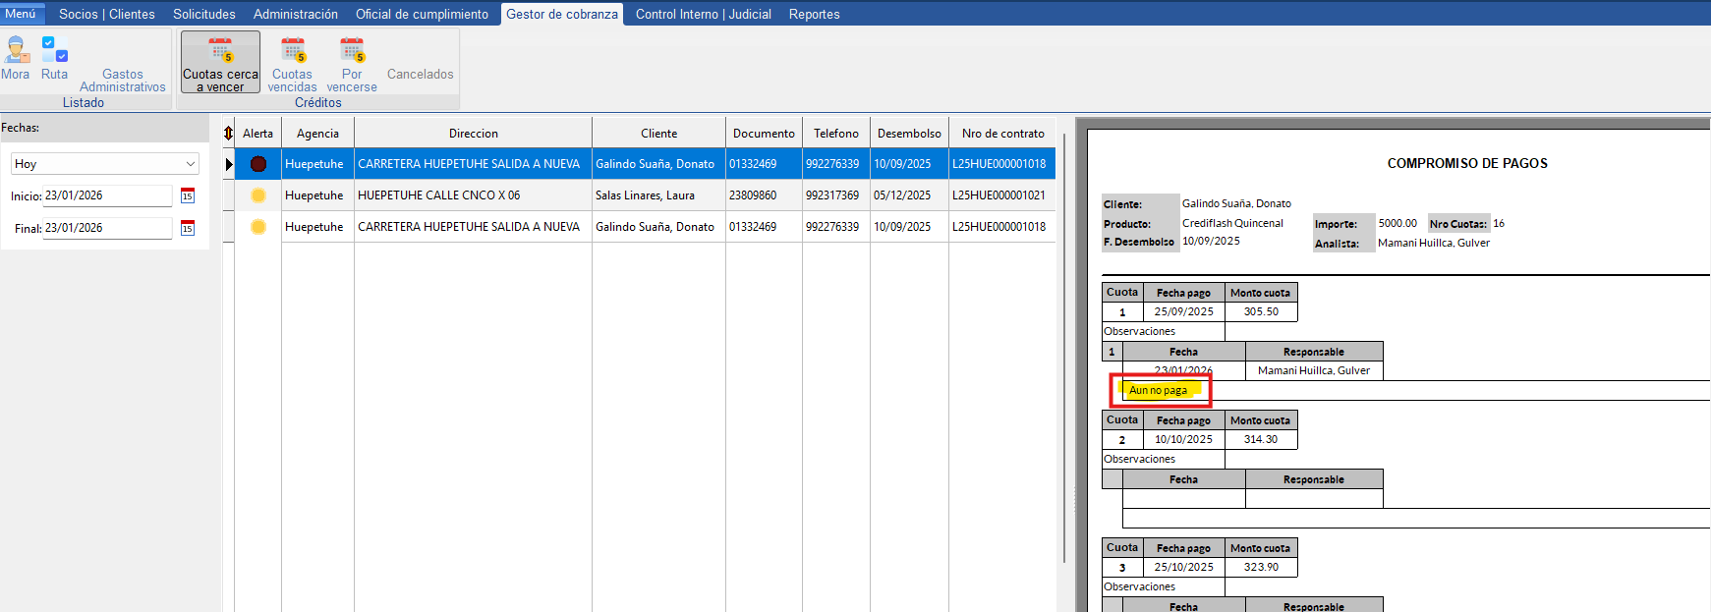Select contract row L25HUE000001021
This screenshot has width=1711, height=612.
tap(998, 195)
